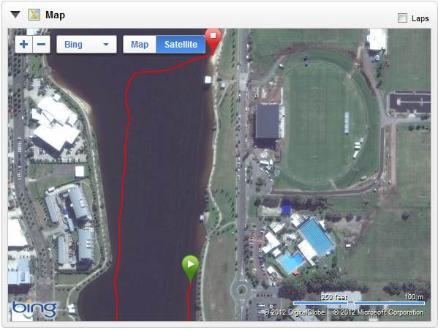Click the large blue swimming pool on the map

pos(316,236)
